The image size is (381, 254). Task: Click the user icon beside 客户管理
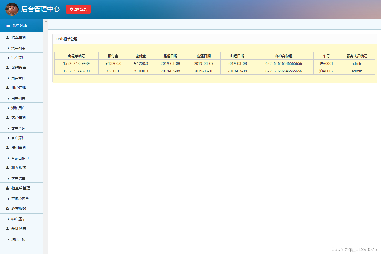(x=7, y=118)
